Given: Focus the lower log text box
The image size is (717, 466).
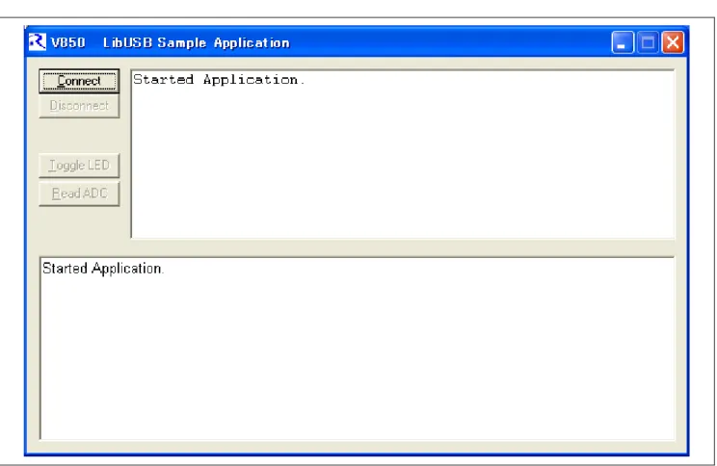Looking at the screenshot, I should coord(357,349).
